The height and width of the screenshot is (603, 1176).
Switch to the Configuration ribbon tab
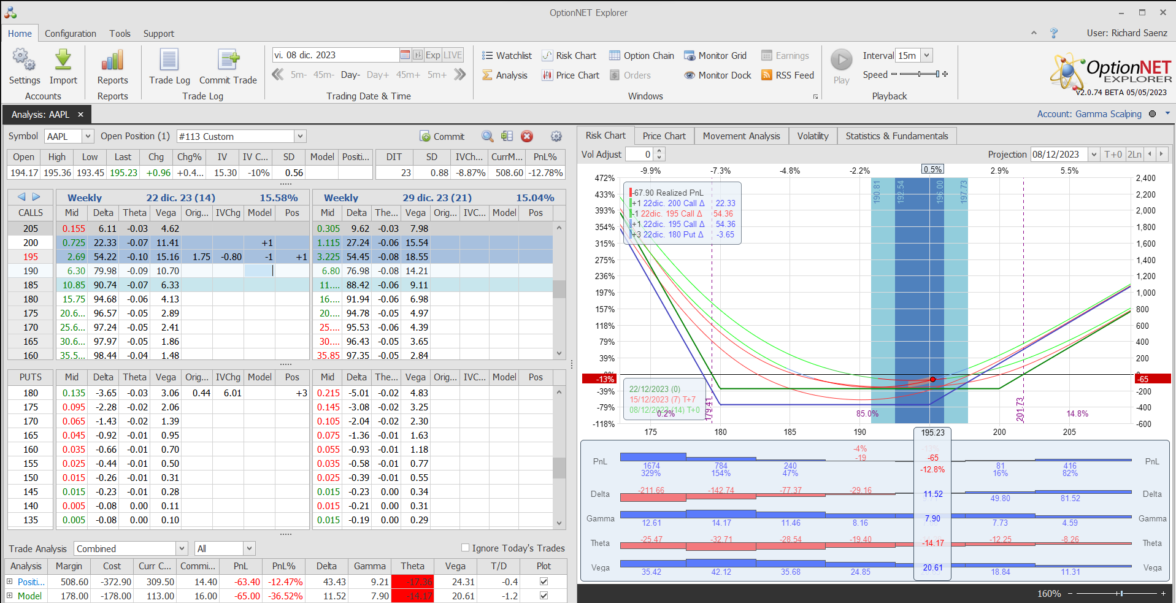click(x=71, y=34)
